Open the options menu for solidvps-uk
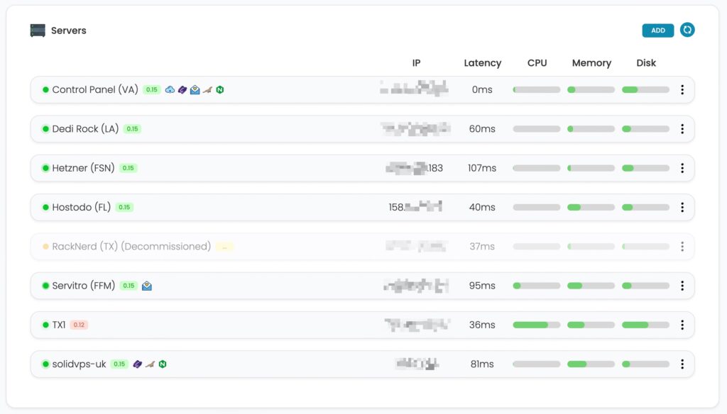The image size is (727, 414). [x=682, y=364]
